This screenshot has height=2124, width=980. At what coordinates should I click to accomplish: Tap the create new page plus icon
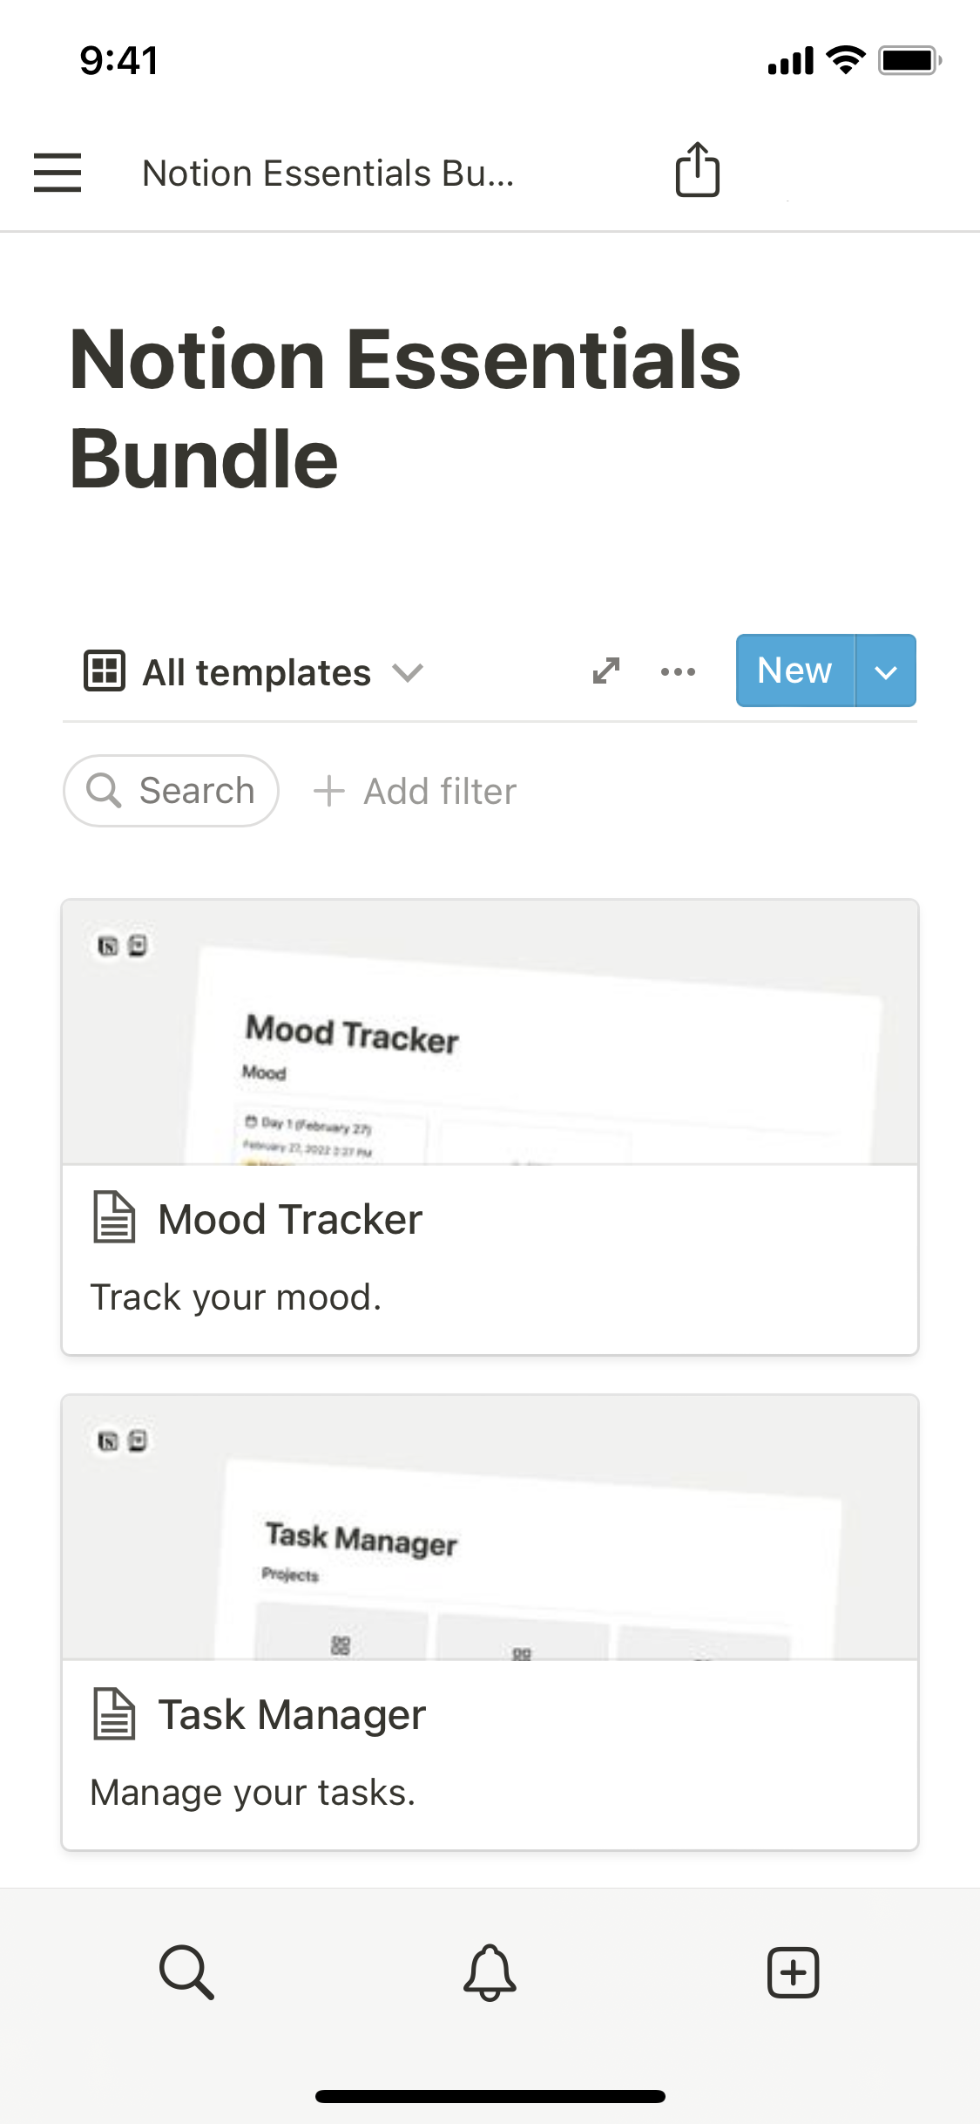coord(793,1971)
